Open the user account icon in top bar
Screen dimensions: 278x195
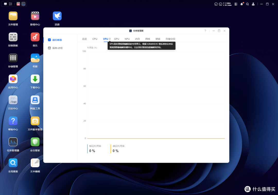(253, 4)
